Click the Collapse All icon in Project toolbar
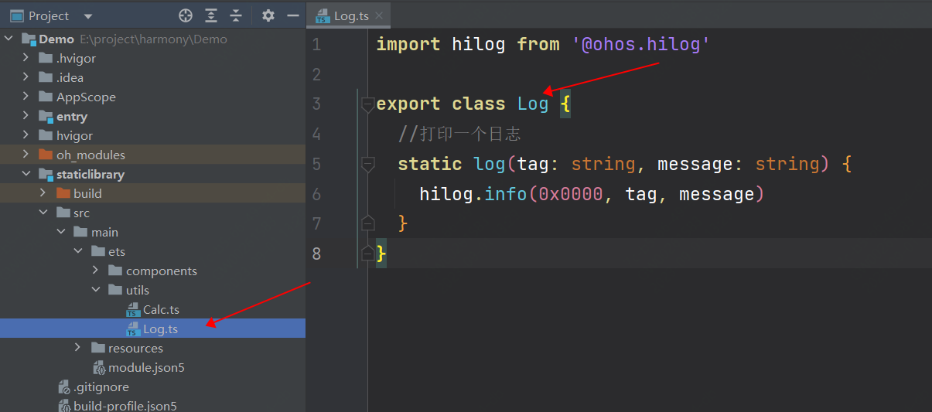This screenshot has width=932, height=412. coord(237,15)
